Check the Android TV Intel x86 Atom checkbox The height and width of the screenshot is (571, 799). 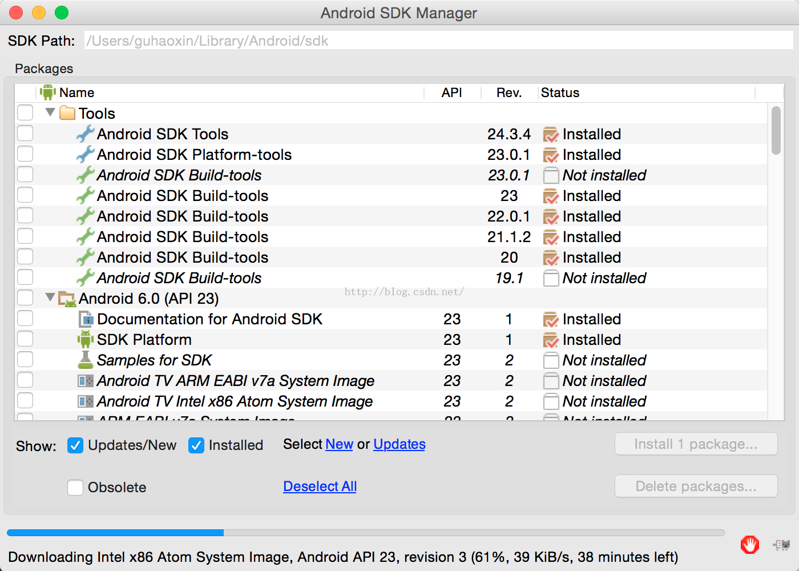coord(25,400)
